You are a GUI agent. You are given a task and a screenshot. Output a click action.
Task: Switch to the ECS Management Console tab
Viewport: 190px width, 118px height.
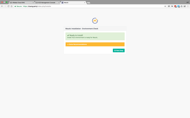tap(47, 2)
